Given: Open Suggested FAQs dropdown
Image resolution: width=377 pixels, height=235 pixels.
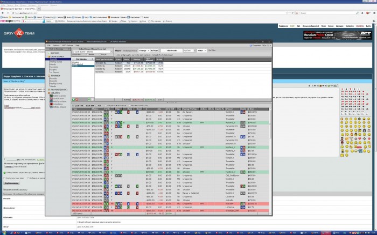Looking at the screenshot, I should pyautogui.click(x=261, y=45).
